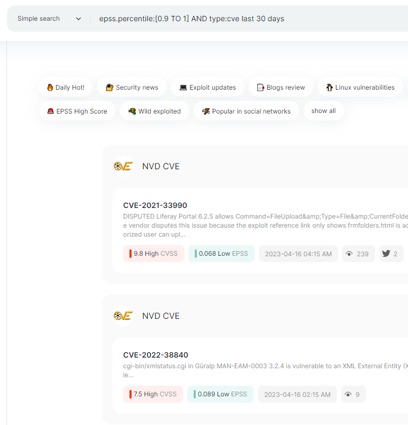This screenshot has width=408, height=425.
Task: Click the Linux vulnerabilities penguin icon
Action: (329, 88)
